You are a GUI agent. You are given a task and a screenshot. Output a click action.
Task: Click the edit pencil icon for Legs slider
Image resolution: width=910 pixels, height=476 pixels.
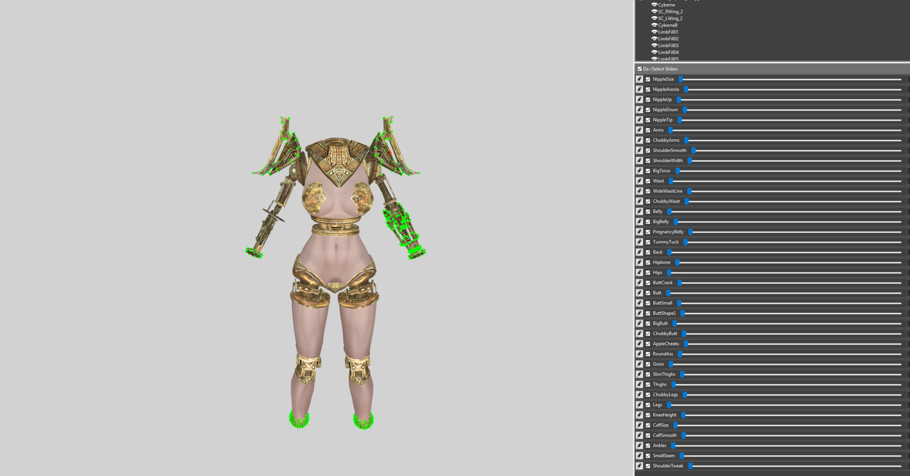(x=639, y=405)
